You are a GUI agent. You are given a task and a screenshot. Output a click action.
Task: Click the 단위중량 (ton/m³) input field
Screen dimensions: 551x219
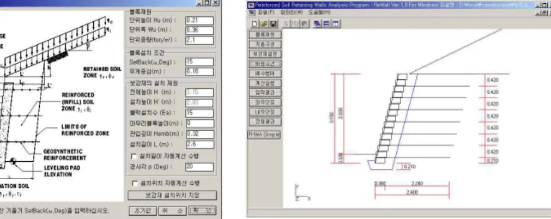[199, 40]
